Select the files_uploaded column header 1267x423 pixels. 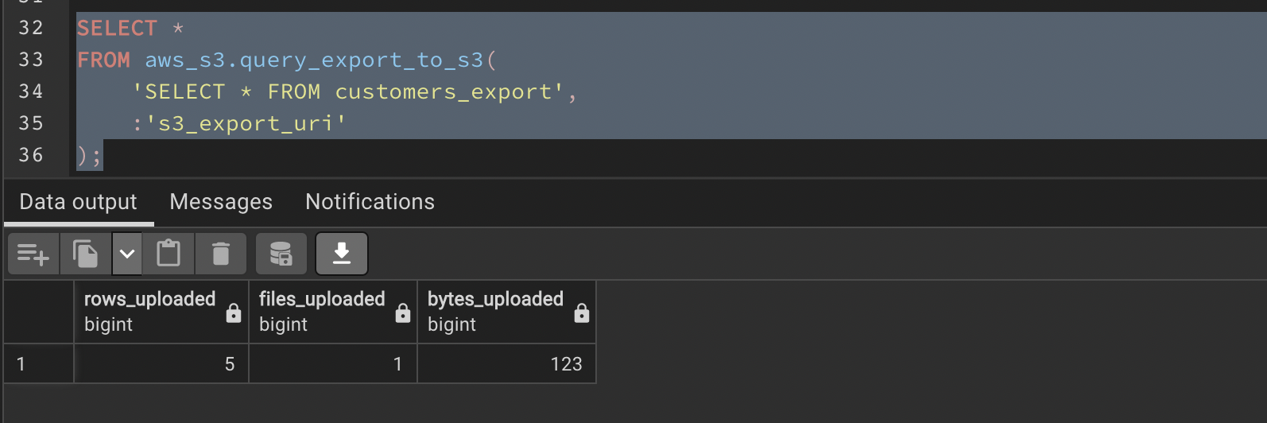click(x=321, y=300)
